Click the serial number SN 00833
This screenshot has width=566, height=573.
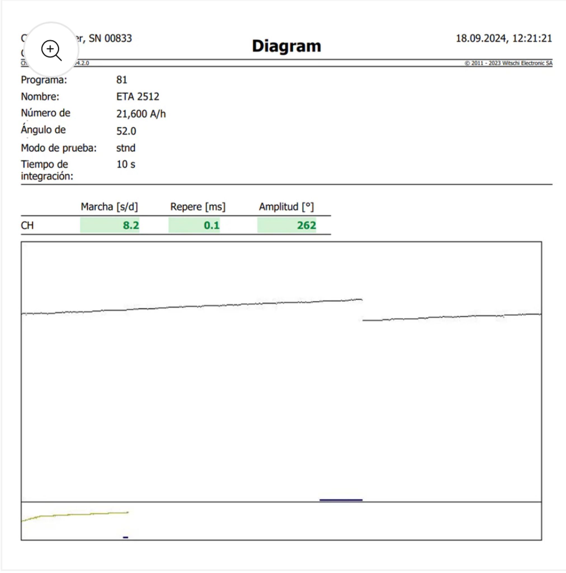tap(110, 38)
